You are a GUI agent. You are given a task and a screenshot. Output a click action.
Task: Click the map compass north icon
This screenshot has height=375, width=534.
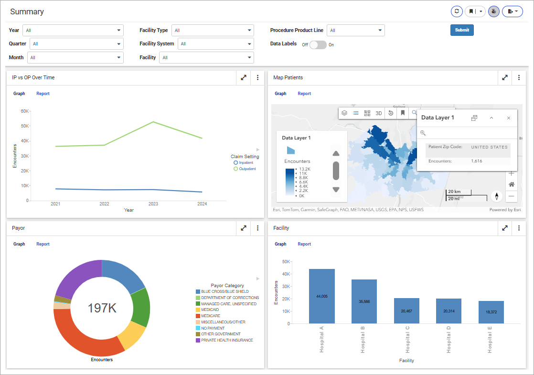pyautogui.click(x=497, y=196)
